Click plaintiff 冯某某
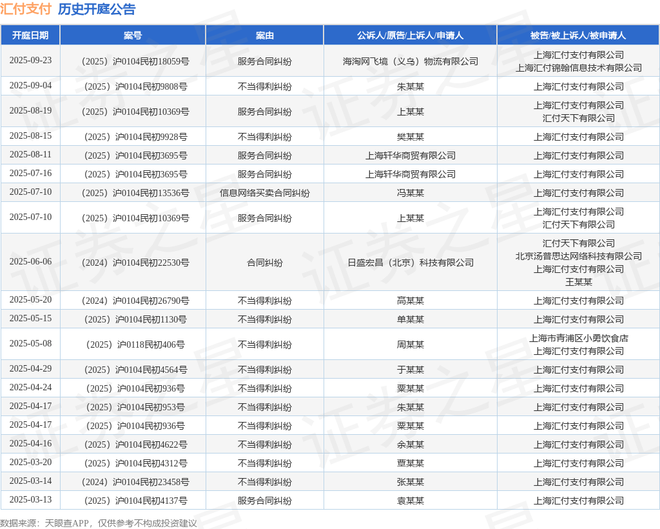660x529 pixels. [x=411, y=193]
